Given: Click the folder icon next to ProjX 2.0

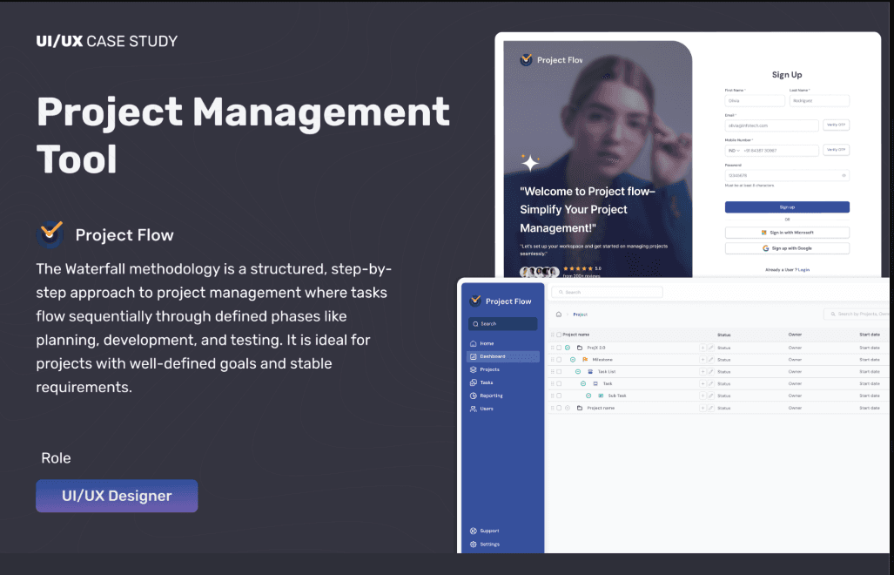Looking at the screenshot, I should pyautogui.click(x=580, y=348).
